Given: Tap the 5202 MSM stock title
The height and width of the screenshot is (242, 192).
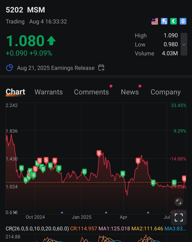Looking at the screenshot, I should (x=25, y=10).
